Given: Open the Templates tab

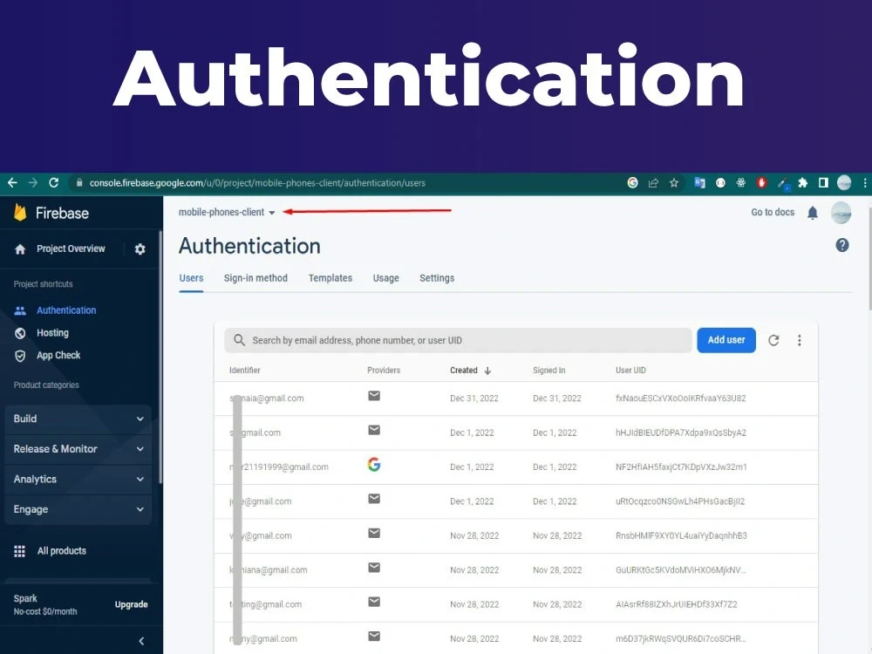Looking at the screenshot, I should 330,278.
